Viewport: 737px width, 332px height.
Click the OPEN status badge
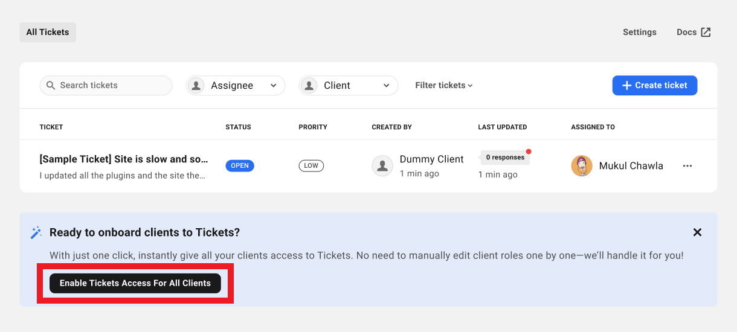[240, 165]
